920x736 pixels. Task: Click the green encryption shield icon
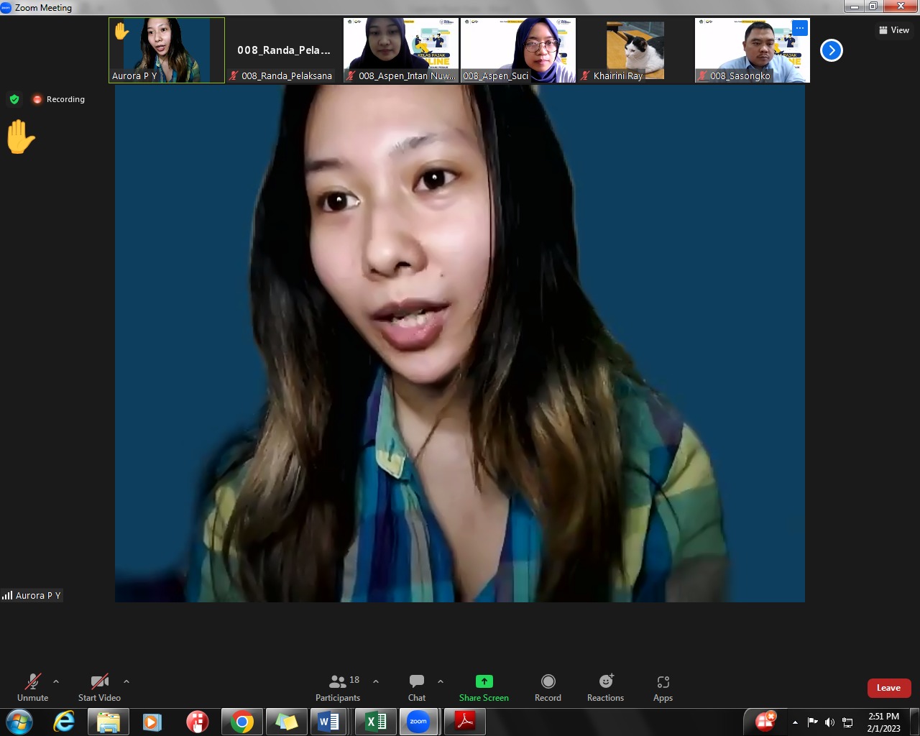tap(14, 99)
